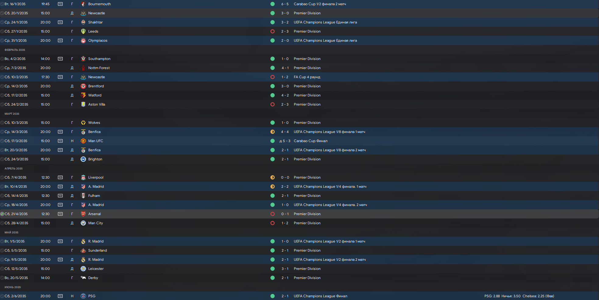Click the PSG club crest icon
The height and width of the screenshot is (300, 599).
[83, 296]
